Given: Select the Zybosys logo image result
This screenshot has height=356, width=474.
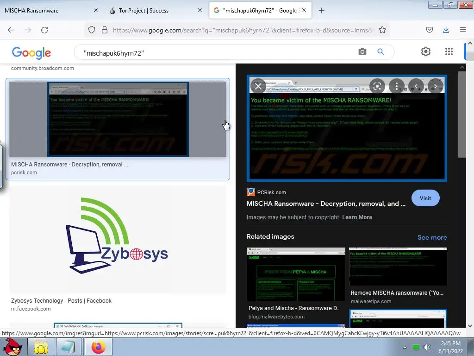Looking at the screenshot, I should [118, 239].
